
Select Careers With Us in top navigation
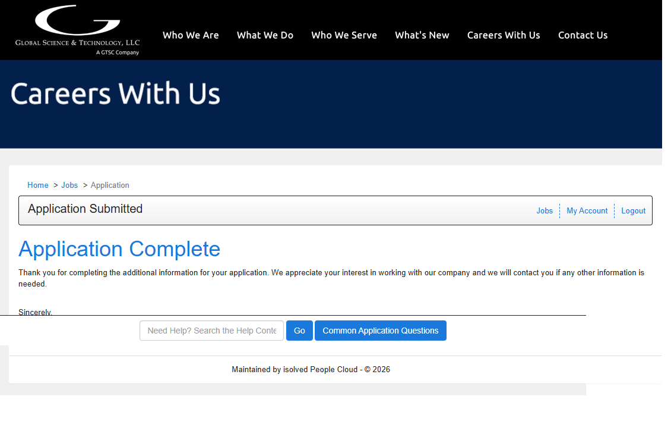pyautogui.click(x=504, y=35)
